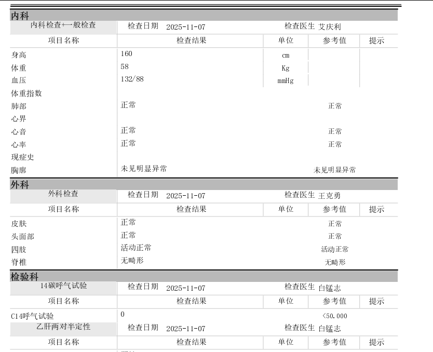Select the 心界 row label
Viewport: 433px width, 352px height.
click(19, 119)
